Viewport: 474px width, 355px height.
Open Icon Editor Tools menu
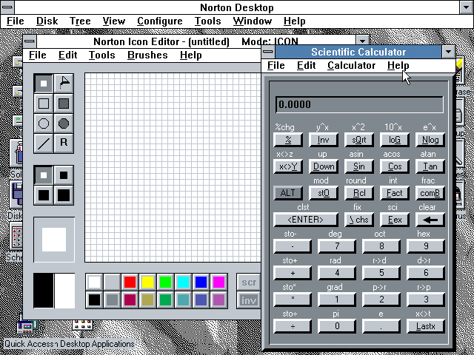[x=102, y=55]
